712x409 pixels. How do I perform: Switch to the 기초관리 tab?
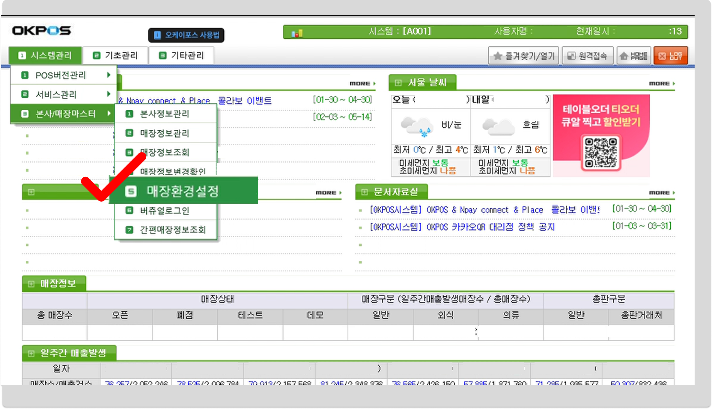click(x=115, y=55)
